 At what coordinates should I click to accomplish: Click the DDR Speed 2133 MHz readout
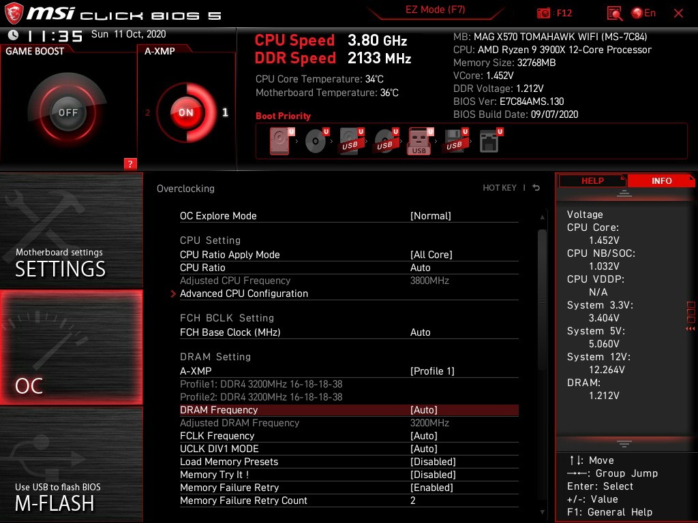click(333, 58)
